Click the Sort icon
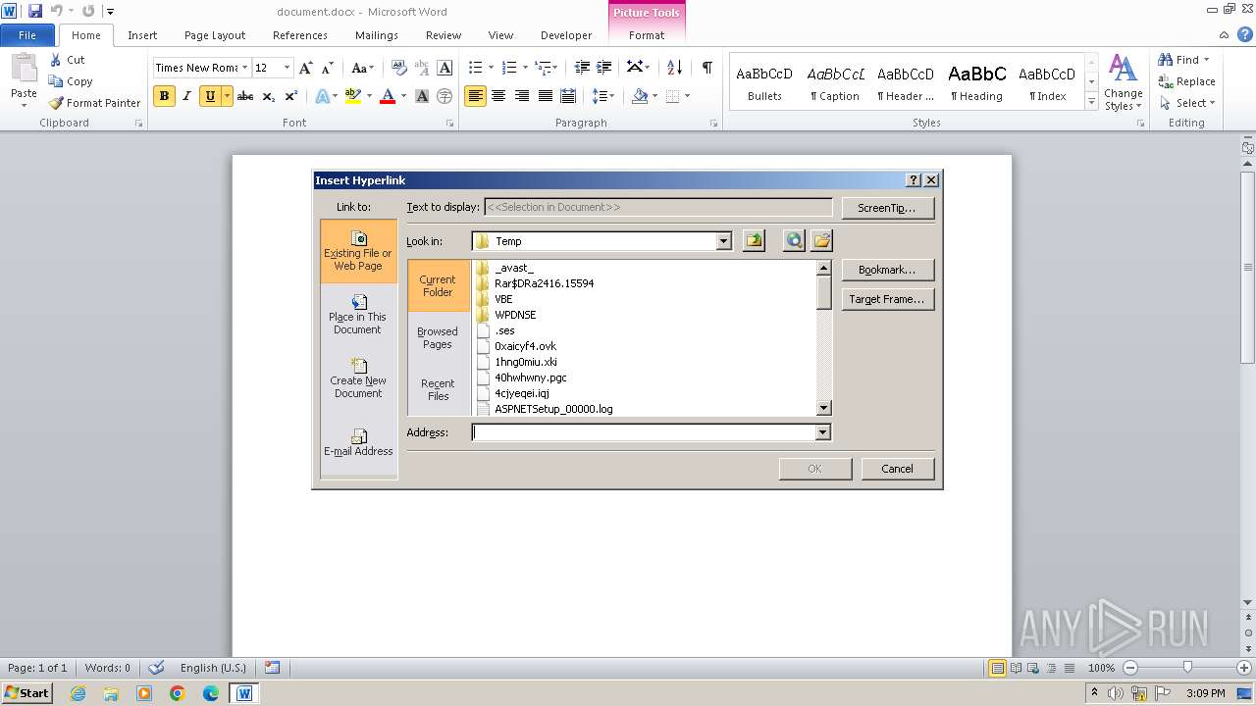The height and width of the screenshot is (706, 1256). click(674, 68)
